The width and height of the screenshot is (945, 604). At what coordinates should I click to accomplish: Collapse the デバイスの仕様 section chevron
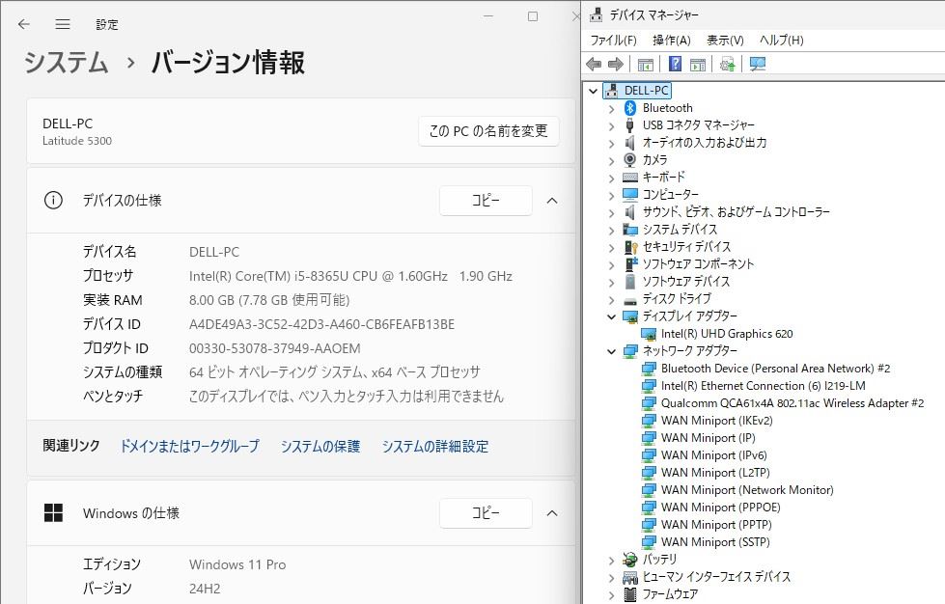552,201
